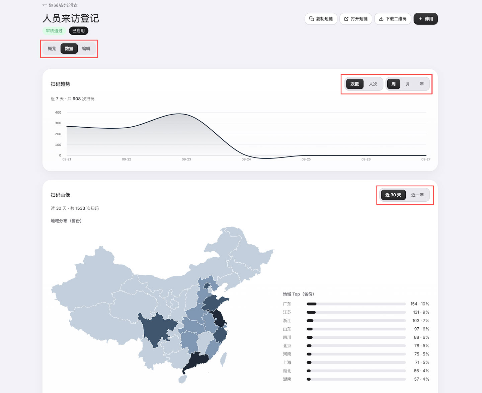The image size is (482, 393).
Task: Go back via 返回活码列表 link
Action: (x=60, y=5)
